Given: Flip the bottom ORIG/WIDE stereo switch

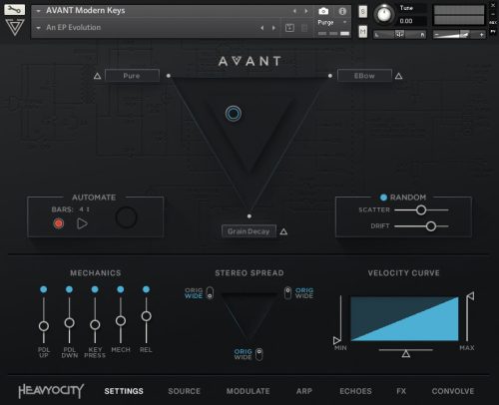Looking at the screenshot, I should click(259, 354).
